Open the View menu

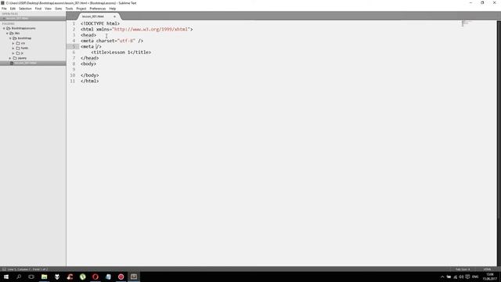[48, 9]
